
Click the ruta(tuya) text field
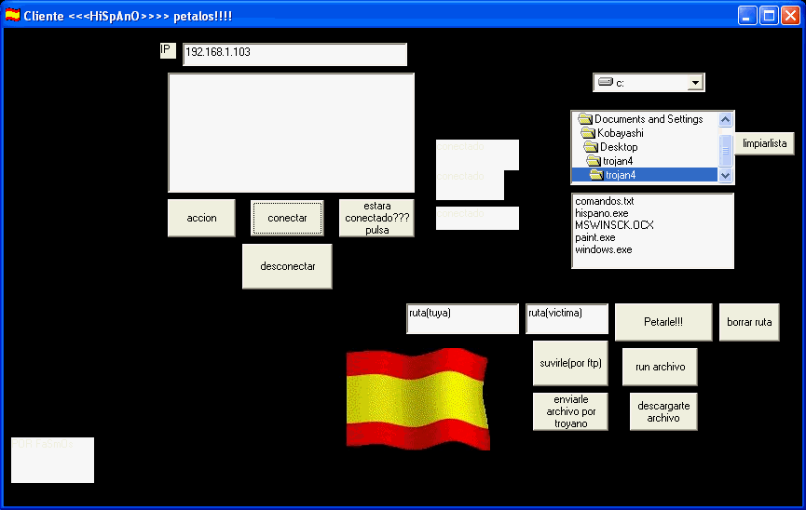click(x=462, y=319)
